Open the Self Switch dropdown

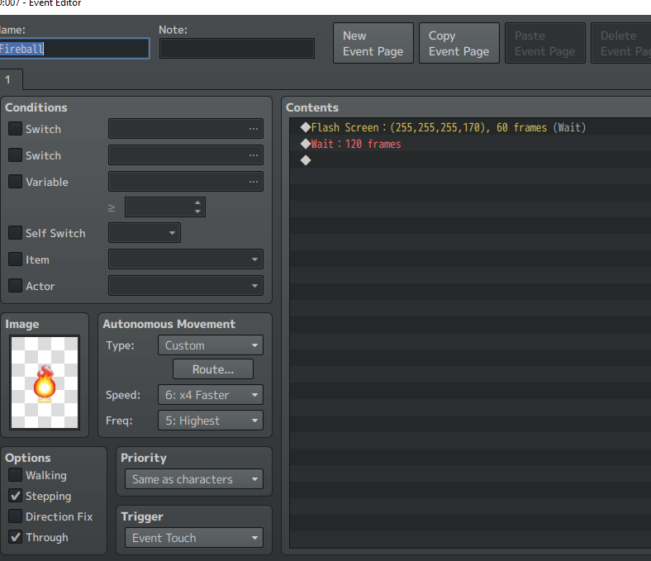pos(145,233)
